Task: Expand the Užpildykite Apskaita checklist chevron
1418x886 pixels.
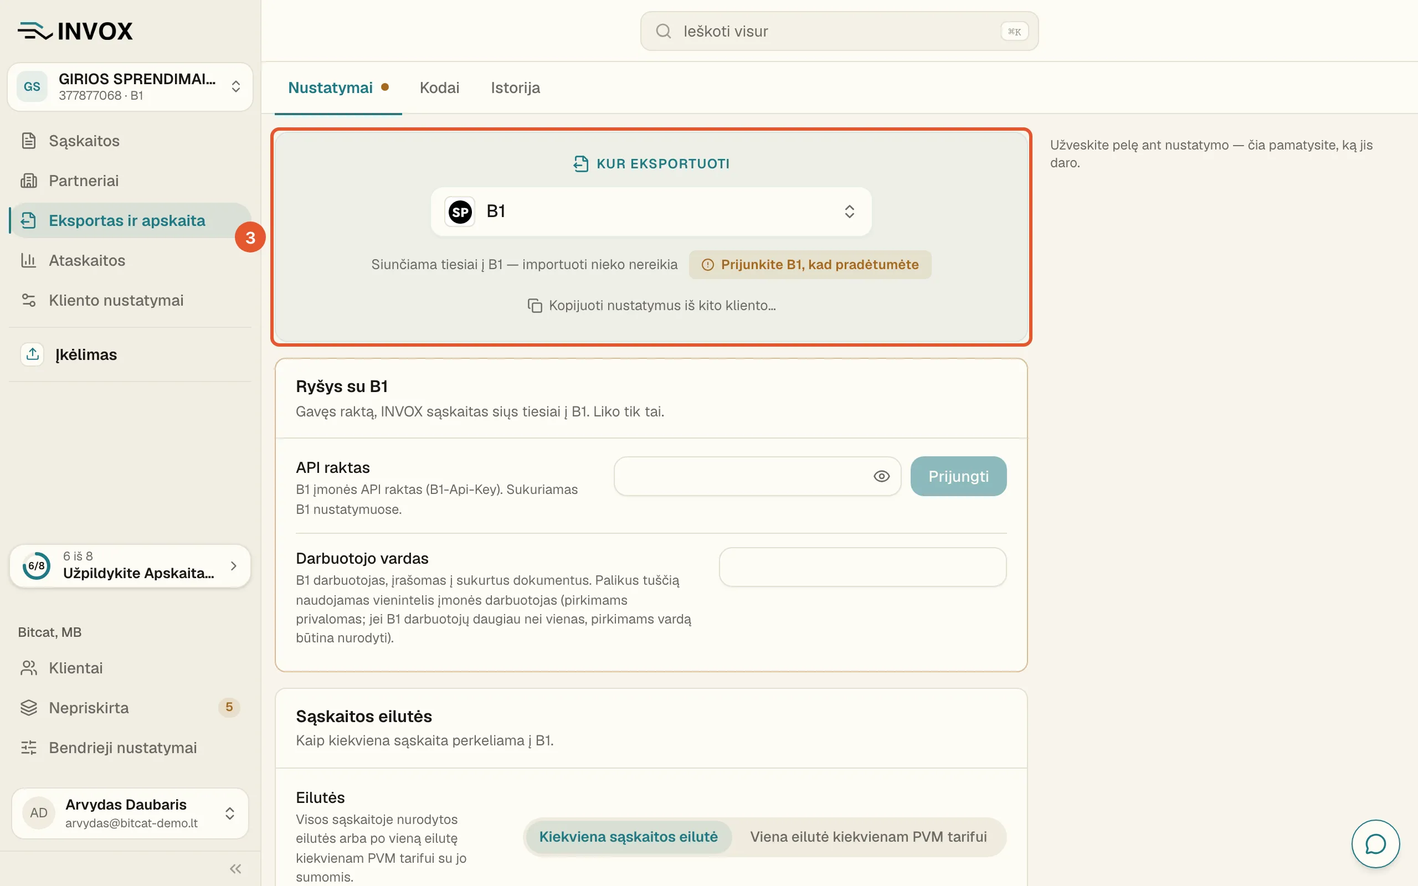Action: 234,565
